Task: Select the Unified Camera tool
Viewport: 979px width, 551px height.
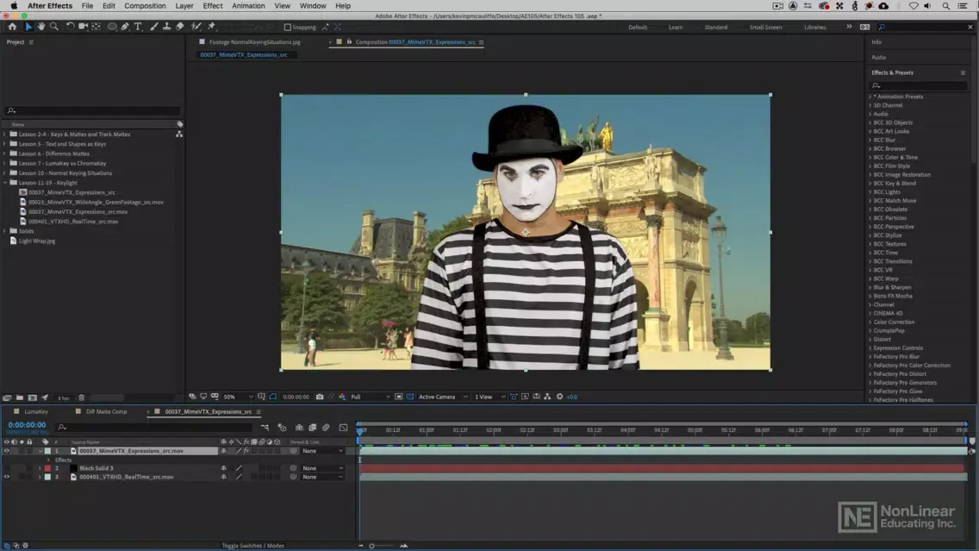Action: [83, 27]
